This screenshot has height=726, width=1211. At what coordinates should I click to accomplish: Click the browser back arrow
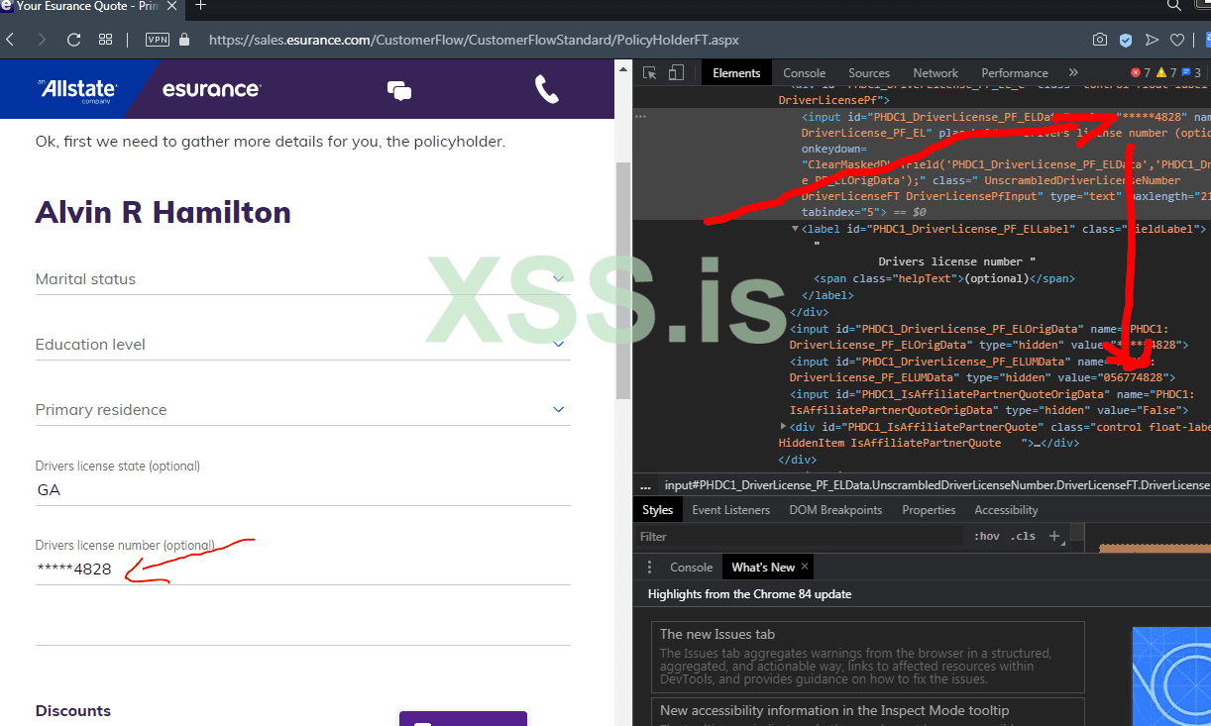tap(10, 40)
